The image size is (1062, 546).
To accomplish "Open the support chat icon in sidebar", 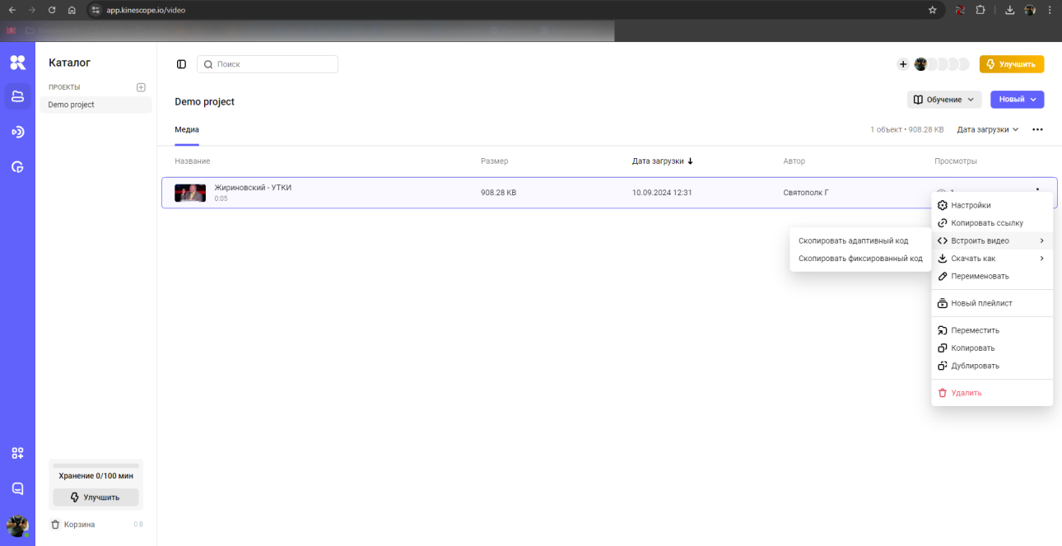I will pos(17,488).
